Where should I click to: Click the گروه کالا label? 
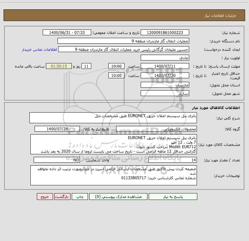tap(232, 129)
